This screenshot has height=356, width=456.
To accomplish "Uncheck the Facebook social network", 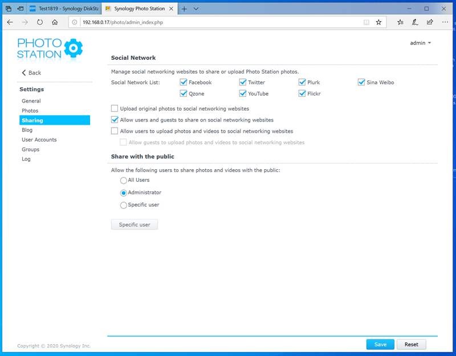I will (184, 82).
